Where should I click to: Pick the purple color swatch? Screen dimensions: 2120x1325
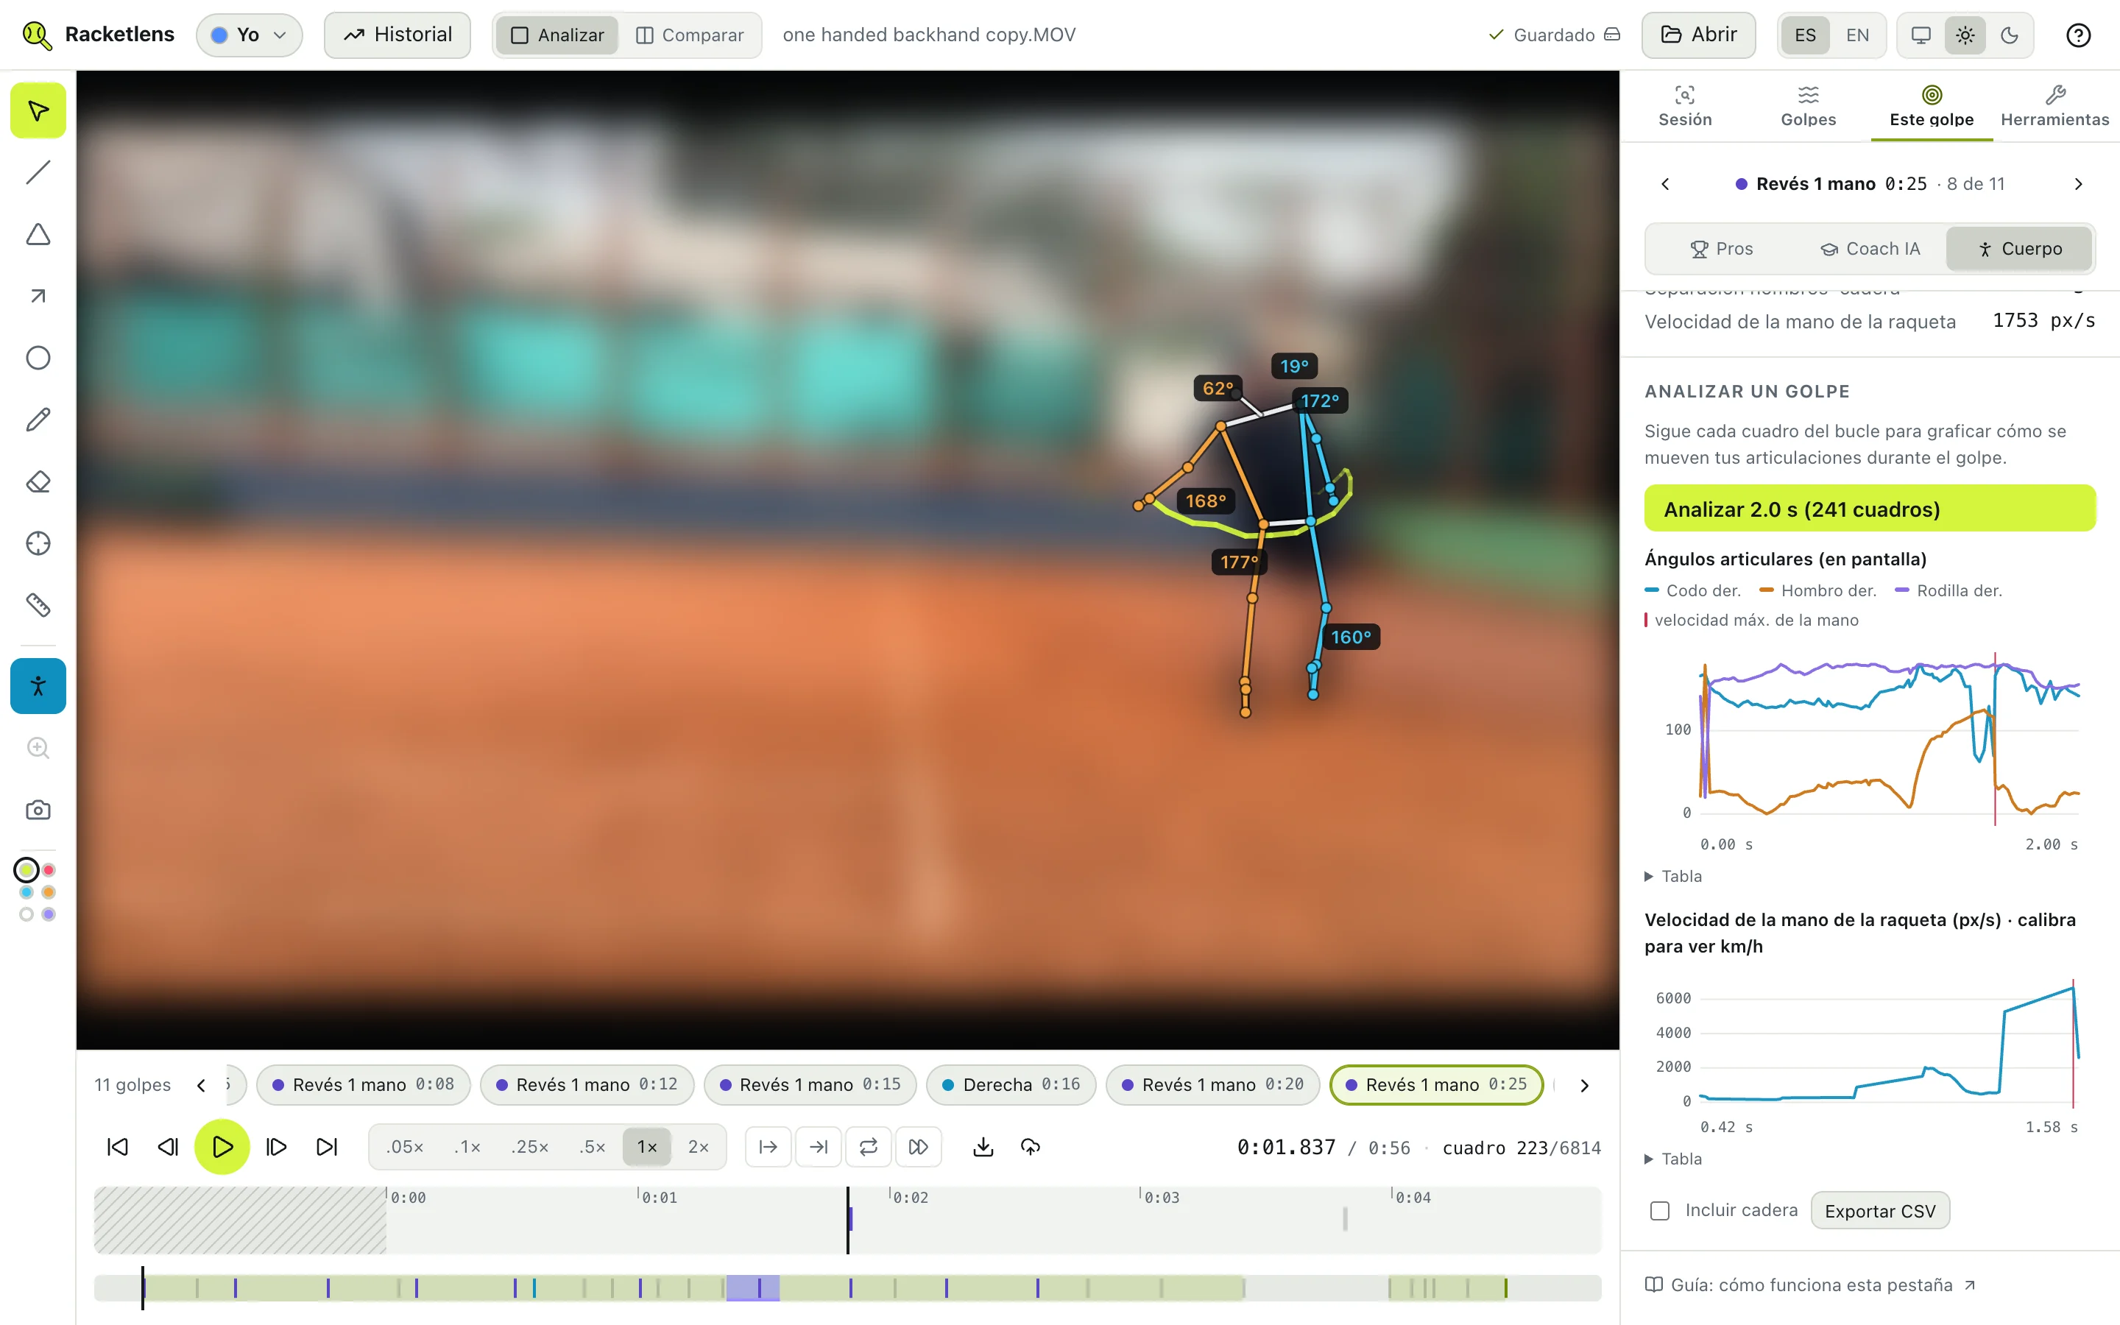[x=49, y=914]
